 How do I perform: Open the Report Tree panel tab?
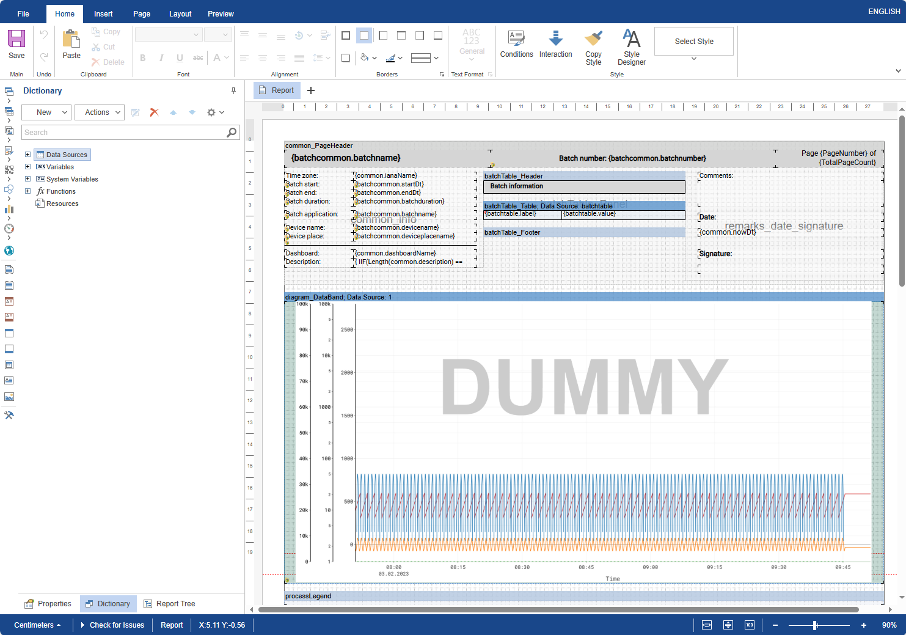point(169,604)
